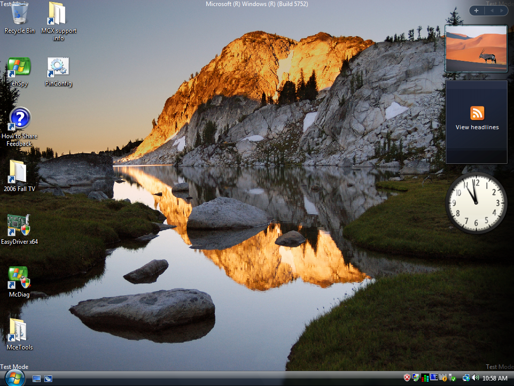This screenshot has height=386, width=514.
Task: Click View headlines in the feed gadget
Action: click(477, 127)
